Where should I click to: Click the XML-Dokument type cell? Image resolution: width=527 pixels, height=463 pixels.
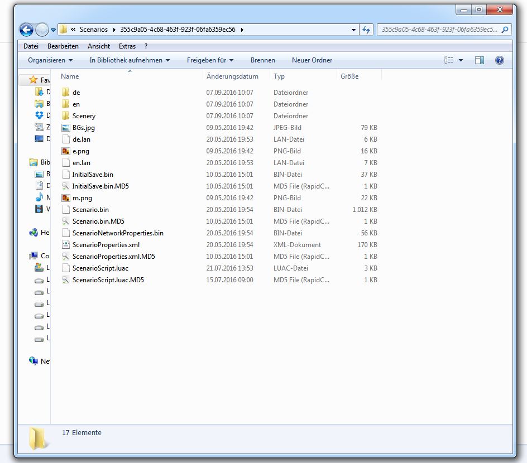[297, 245]
